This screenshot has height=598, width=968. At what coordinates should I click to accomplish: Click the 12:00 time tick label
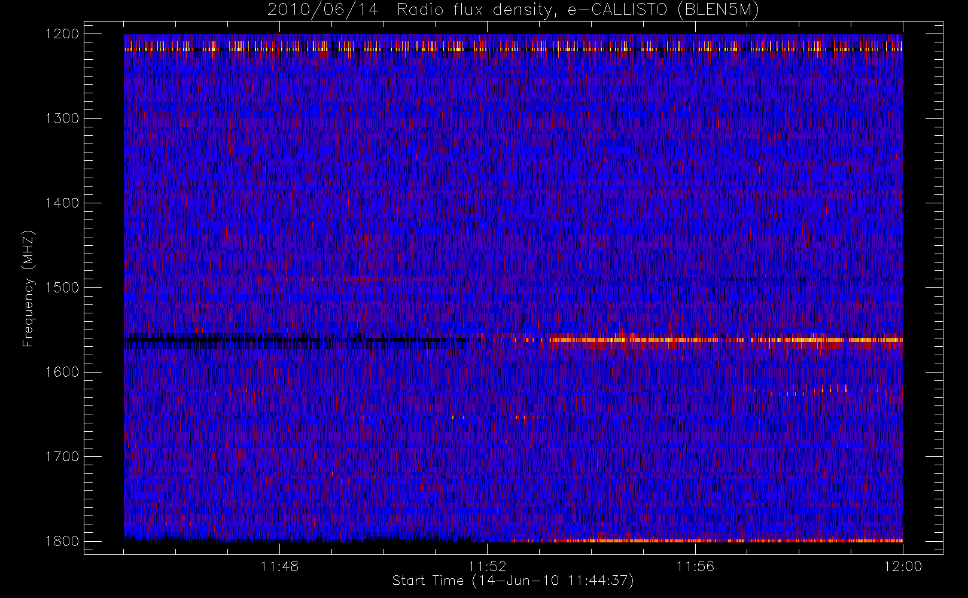903,566
